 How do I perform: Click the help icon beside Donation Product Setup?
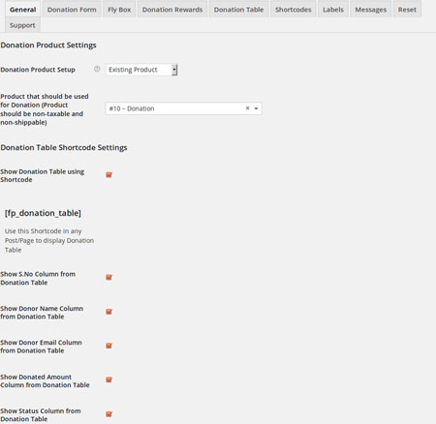coord(97,69)
